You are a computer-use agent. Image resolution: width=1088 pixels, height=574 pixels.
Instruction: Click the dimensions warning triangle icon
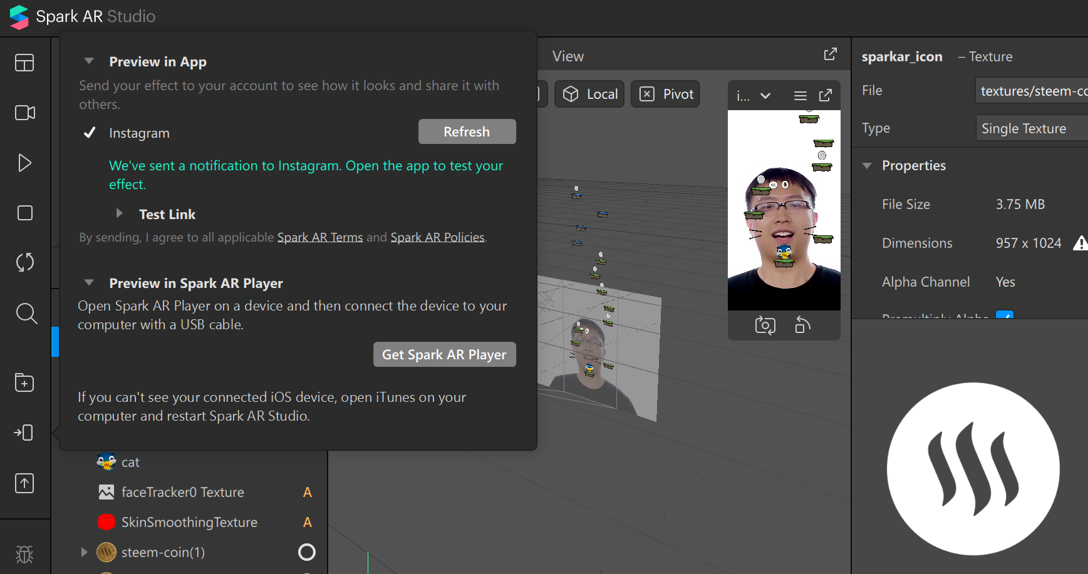(1080, 243)
